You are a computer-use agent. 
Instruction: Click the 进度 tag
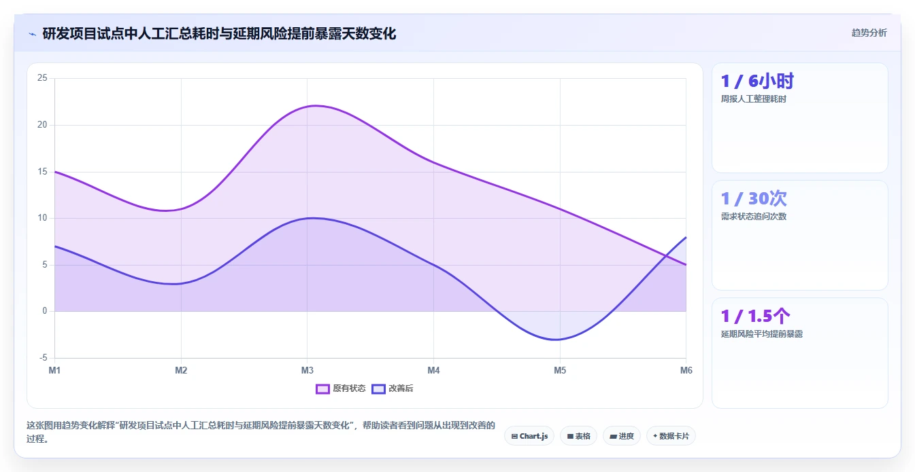coord(622,436)
